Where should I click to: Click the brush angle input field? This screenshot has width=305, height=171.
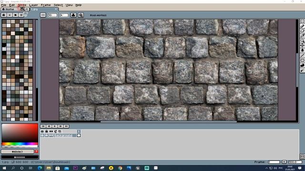[64, 15]
